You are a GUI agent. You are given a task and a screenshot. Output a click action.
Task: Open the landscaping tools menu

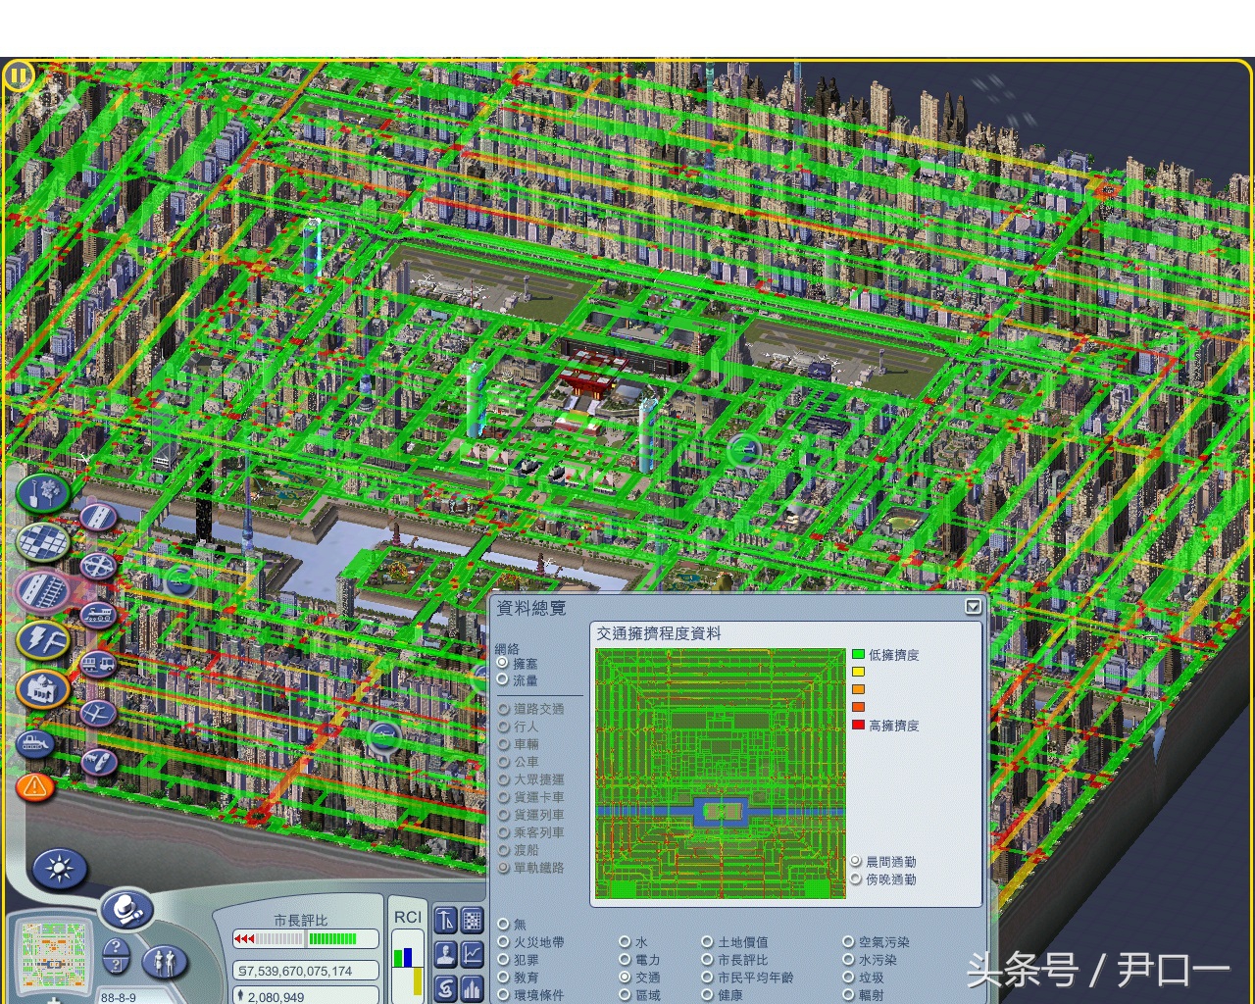(43, 493)
